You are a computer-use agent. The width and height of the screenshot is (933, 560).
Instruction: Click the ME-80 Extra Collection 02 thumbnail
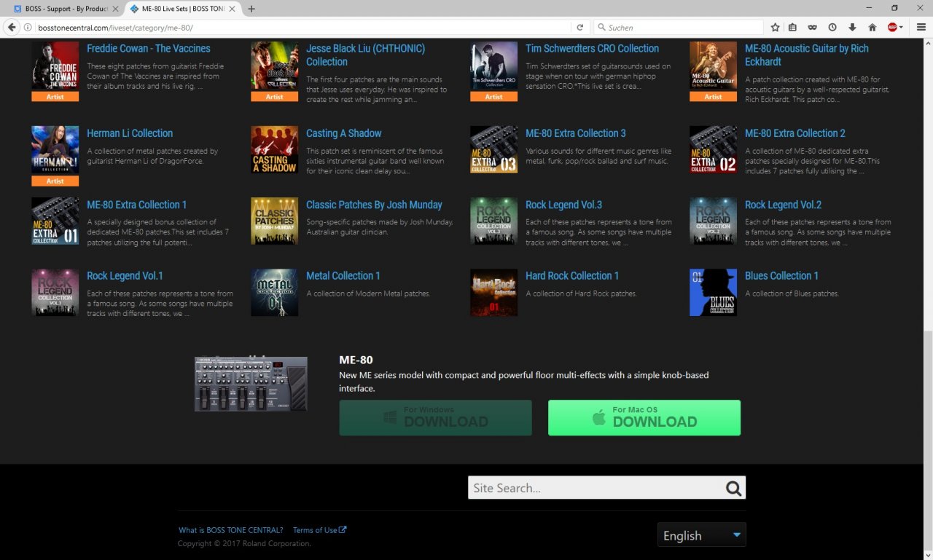click(713, 149)
